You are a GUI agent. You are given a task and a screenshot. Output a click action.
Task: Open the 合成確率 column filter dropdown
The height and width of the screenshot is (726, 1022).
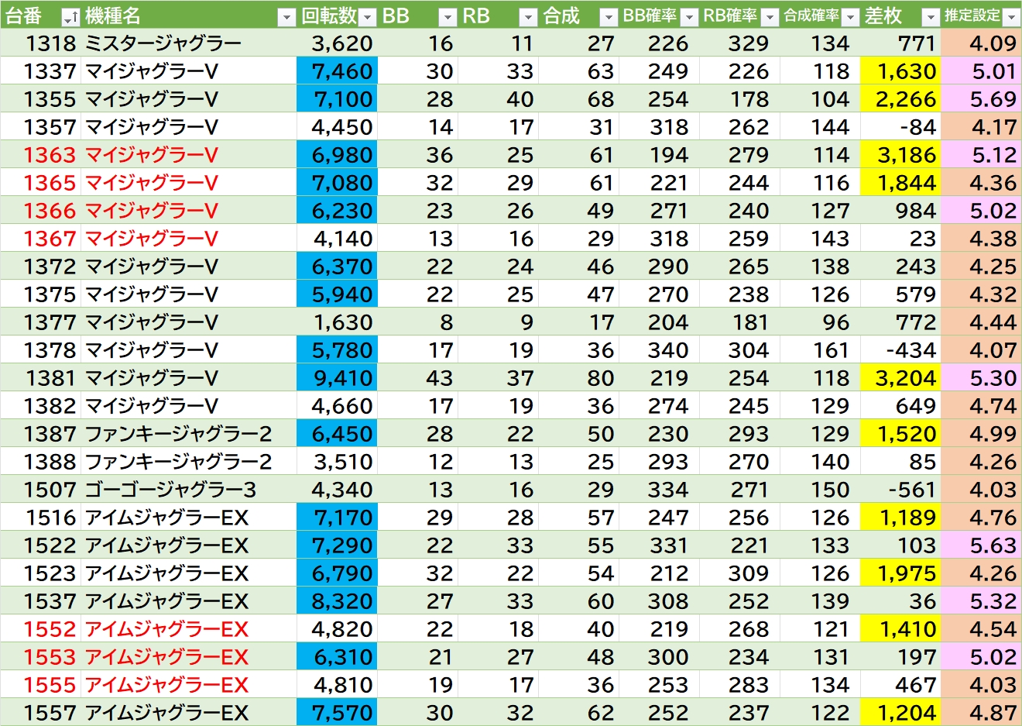point(850,16)
